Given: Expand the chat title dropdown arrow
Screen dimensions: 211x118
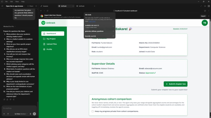Looking at the screenshot, I should pyautogui.click(x=24, y=6).
